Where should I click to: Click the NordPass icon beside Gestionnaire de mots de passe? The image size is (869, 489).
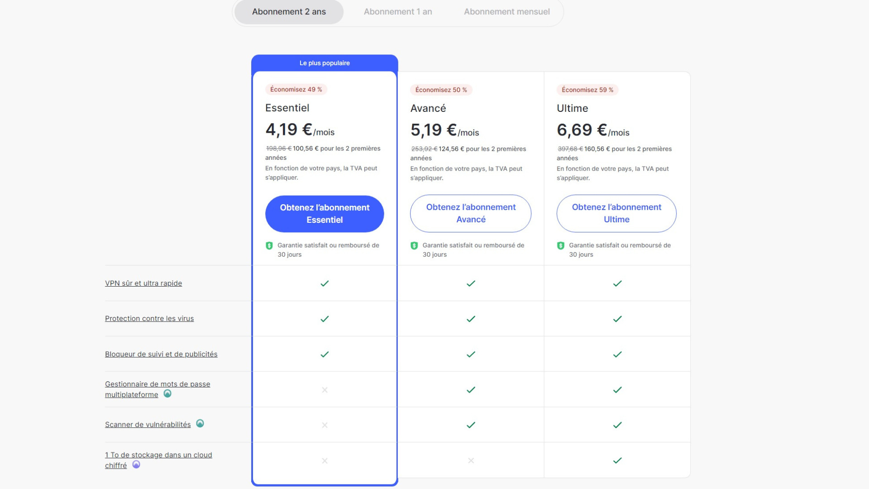pyautogui.click(x=167, y=393)
